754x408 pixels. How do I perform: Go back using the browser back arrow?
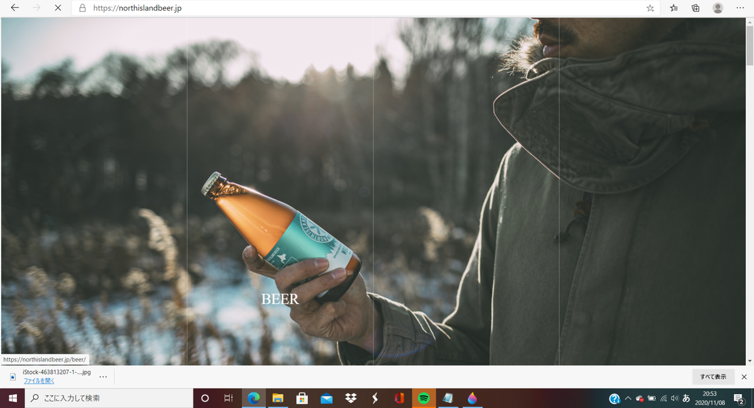[x=14, y=8]
